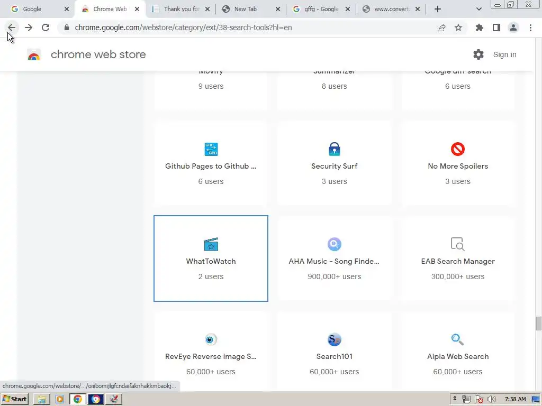The image size is (542, 406).
Task: Click the EAB Search Manager icon
Action: [x=458, y=244]
